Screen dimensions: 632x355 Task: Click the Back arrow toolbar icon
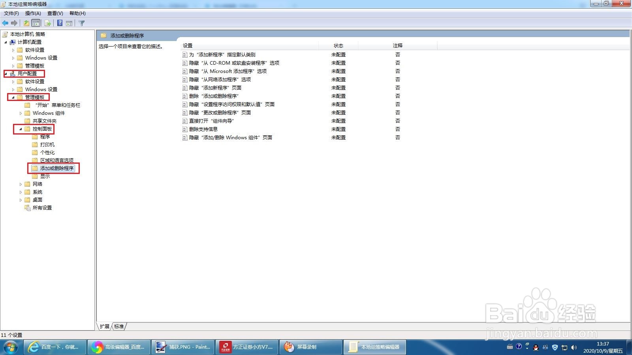coord(5,23)
